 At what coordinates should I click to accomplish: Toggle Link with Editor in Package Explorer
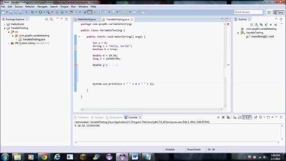pyautogui.click(x=51, y=19)
